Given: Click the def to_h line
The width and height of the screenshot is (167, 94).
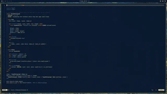Looking at the screenshot, I should [x=11, y=43].
